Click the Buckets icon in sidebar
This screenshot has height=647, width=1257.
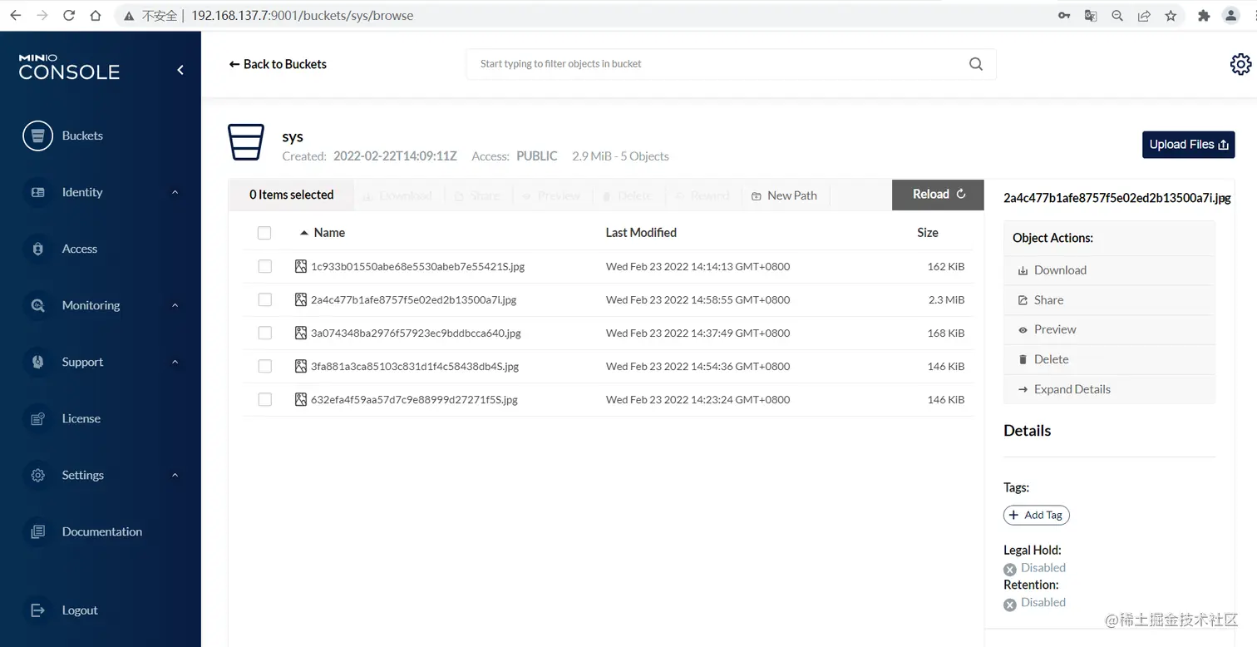click(x=37, y=136)
